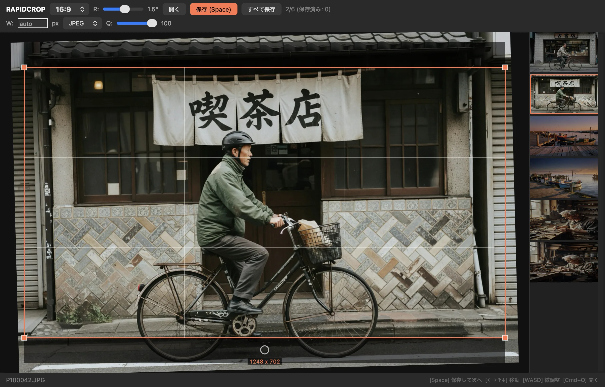This screenshot has width=605, height=387.
Task: Click the RAPIDCROP app title
Action: (x=26, y=9)
